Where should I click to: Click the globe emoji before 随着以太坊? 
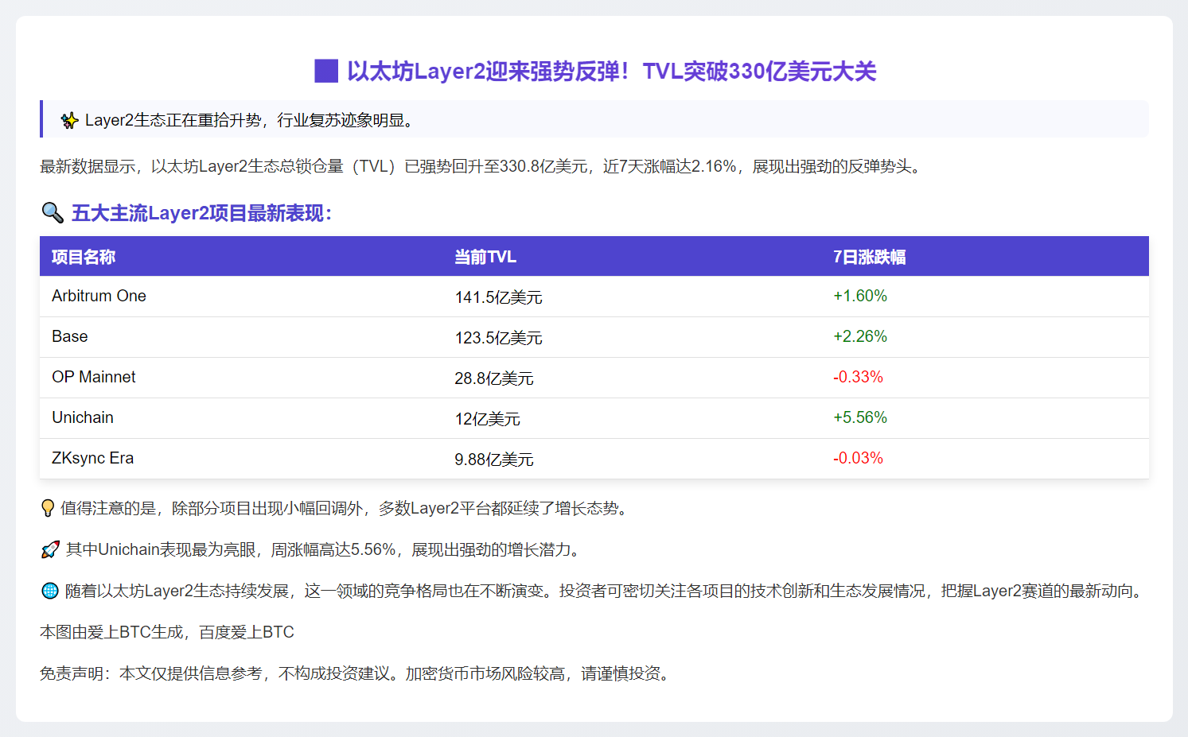[x=49, y=591]
